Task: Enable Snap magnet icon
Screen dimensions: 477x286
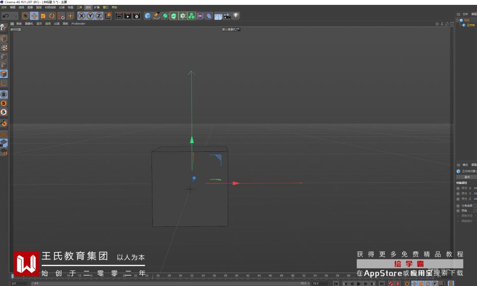Action: pos(4,124)
